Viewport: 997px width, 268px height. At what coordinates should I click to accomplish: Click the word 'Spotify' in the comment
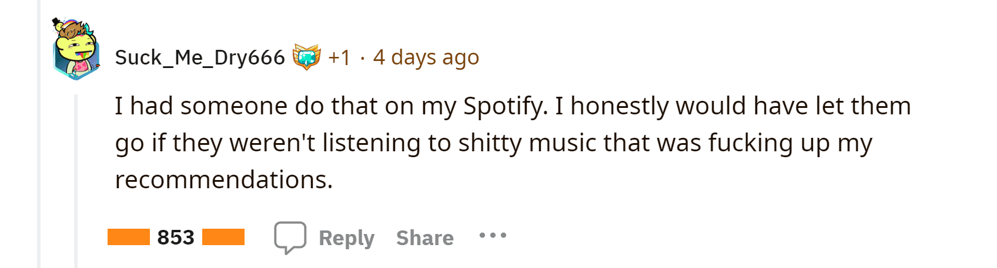click(x=504, y=107)
